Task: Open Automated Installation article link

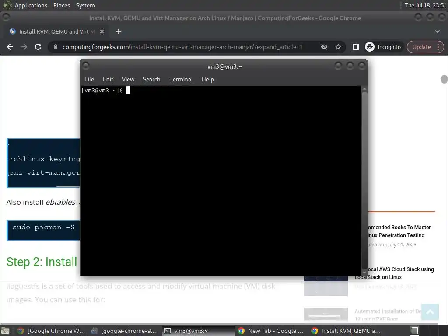Action: tap(388, 315)
